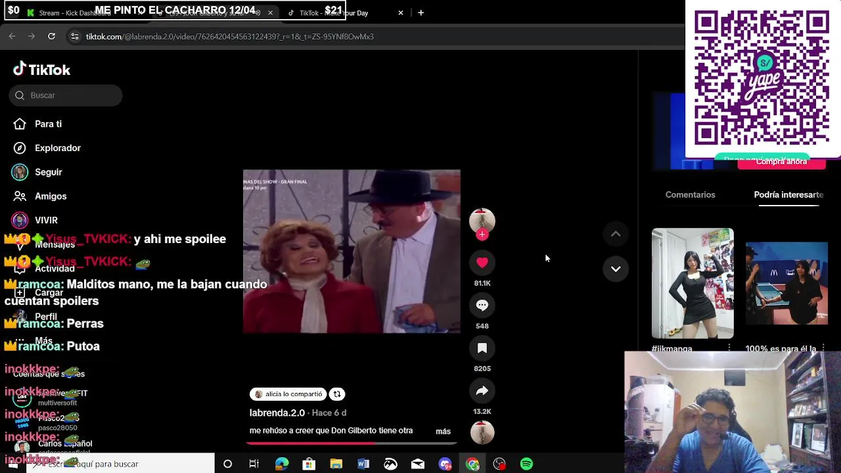
Task: Click the video caption text
Action: [x=331, y=431]
